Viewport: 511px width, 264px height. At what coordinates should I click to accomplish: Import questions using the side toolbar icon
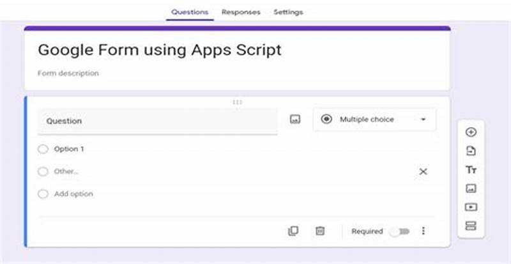(x=471, y=151)
